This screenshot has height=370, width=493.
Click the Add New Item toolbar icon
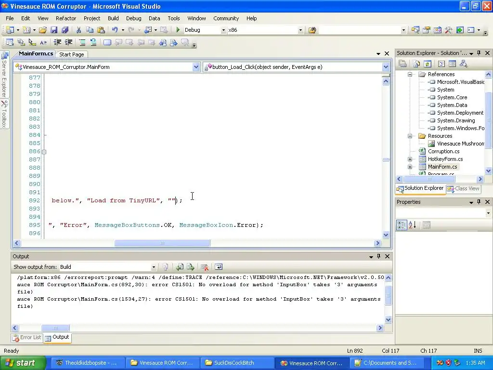(x=27, y=30)
